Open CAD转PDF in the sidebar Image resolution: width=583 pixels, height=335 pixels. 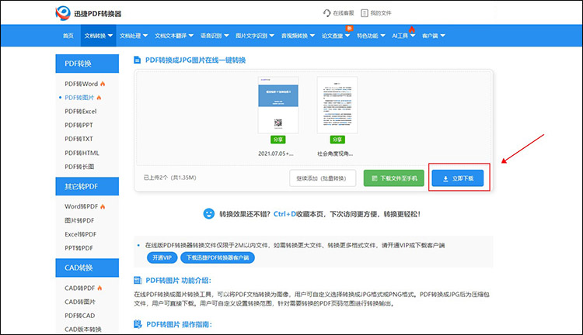(79, 288)
